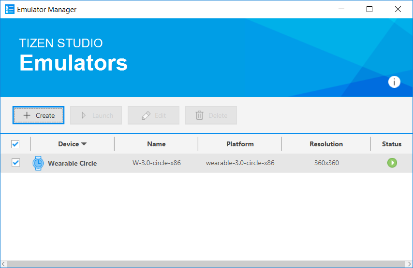Click the green play status icon
Image resolution: width=413 pixels, height=268 pixels.
click(x=392, y=163)
